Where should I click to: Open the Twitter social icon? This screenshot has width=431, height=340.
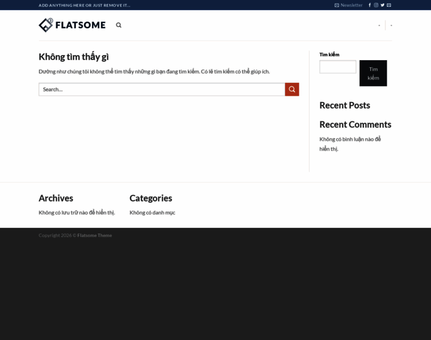pos(382,5)
